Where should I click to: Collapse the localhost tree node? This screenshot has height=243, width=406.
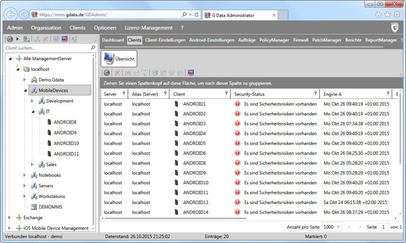pyautogui.click(x=18, y=69)
